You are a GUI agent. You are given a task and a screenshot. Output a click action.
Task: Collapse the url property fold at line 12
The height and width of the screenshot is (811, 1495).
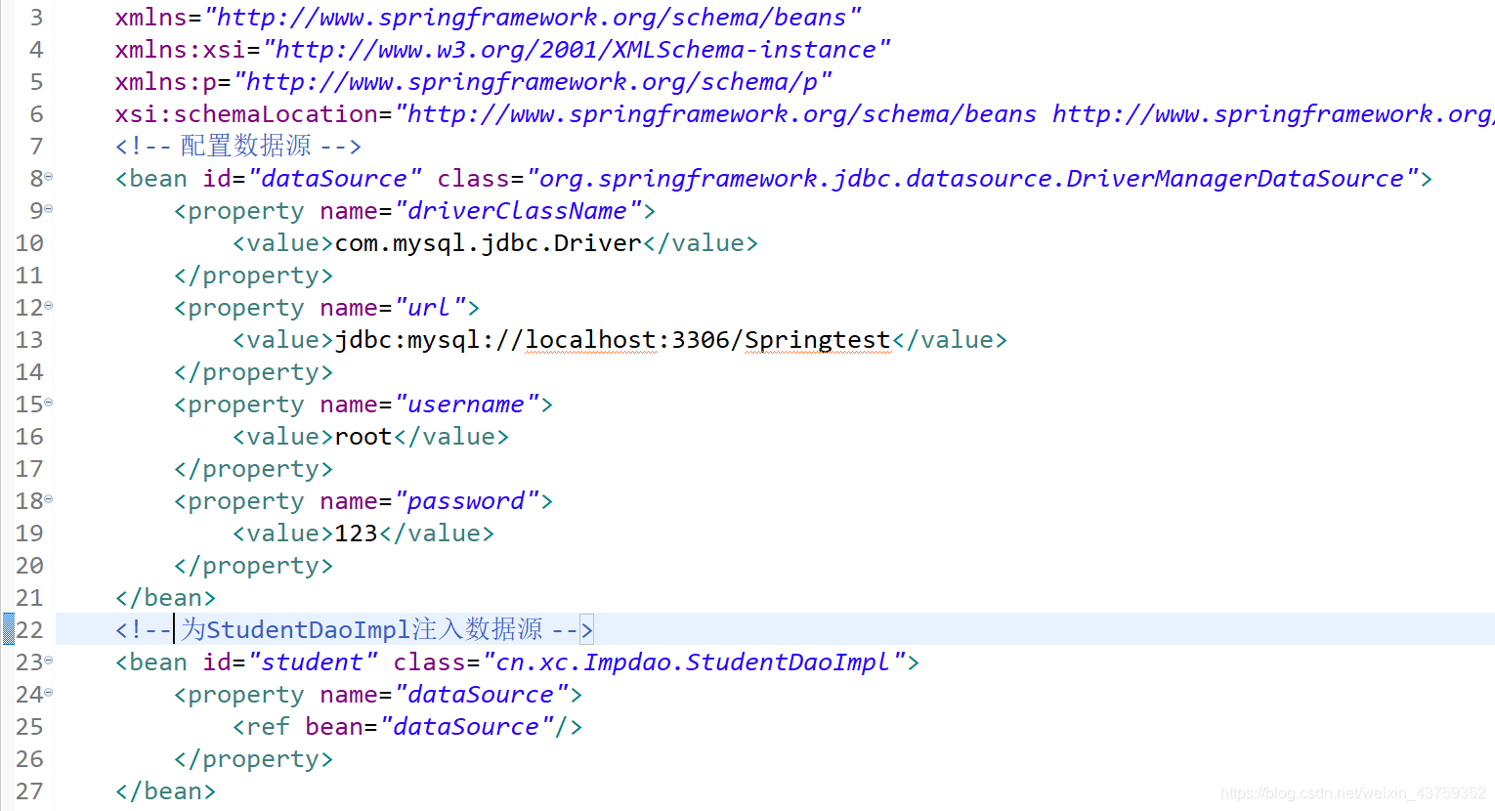(48, 306)
